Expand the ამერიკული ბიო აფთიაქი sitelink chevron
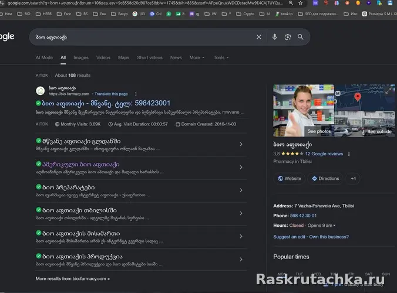Viewport: 397px width, 293px height. pyautogui.click(x=241, y=167)
